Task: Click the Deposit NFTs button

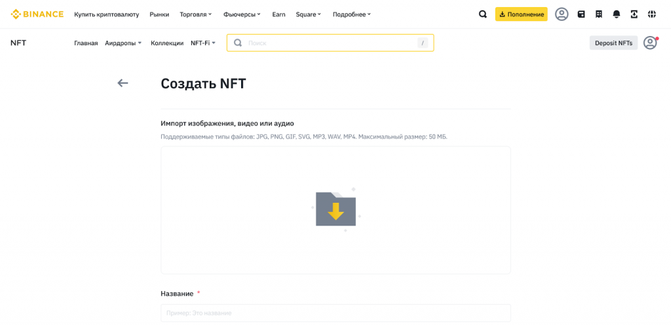Action: pos(613,43)
